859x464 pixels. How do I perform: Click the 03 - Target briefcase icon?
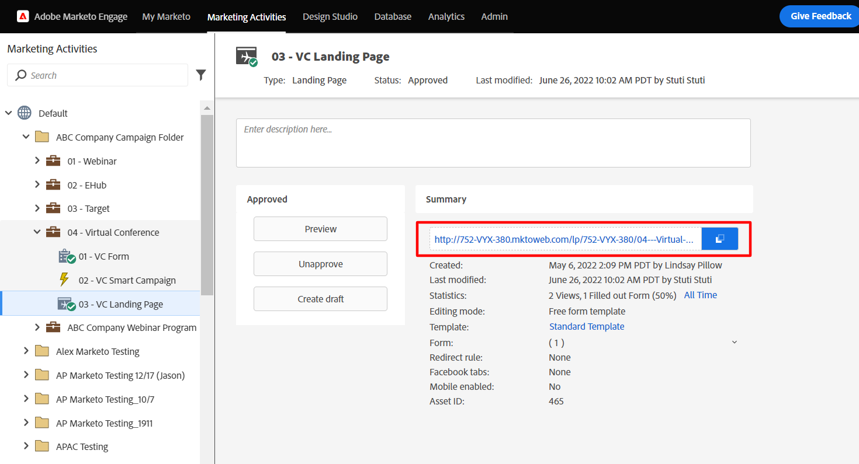(x=53, y=208)
